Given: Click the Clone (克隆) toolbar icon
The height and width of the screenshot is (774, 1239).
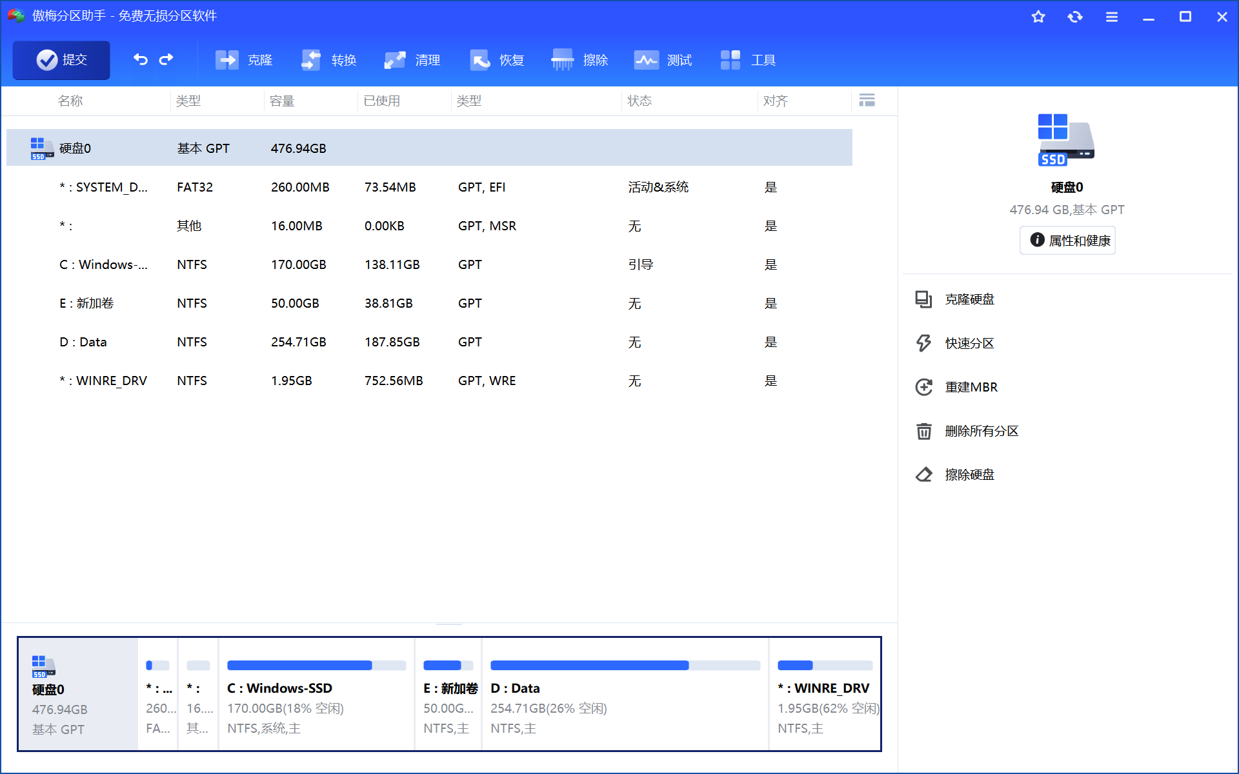Looking at the screenshot, I should click(227, 60).
